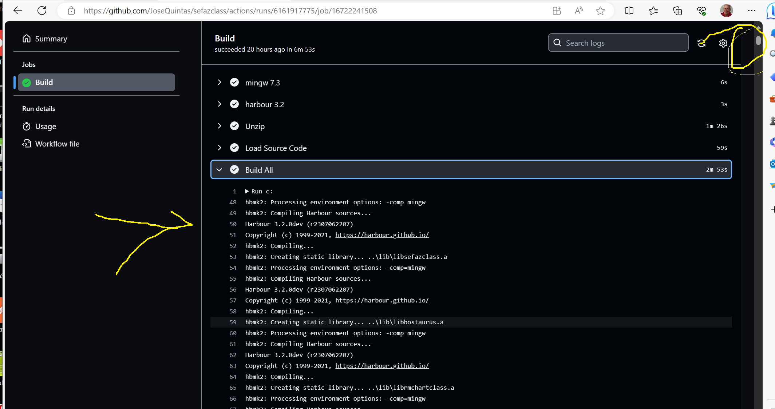Add page to favorites star icon

(600, 11)
